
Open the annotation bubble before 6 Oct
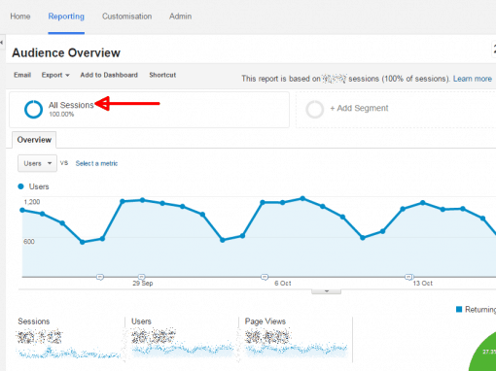(265, 277)
